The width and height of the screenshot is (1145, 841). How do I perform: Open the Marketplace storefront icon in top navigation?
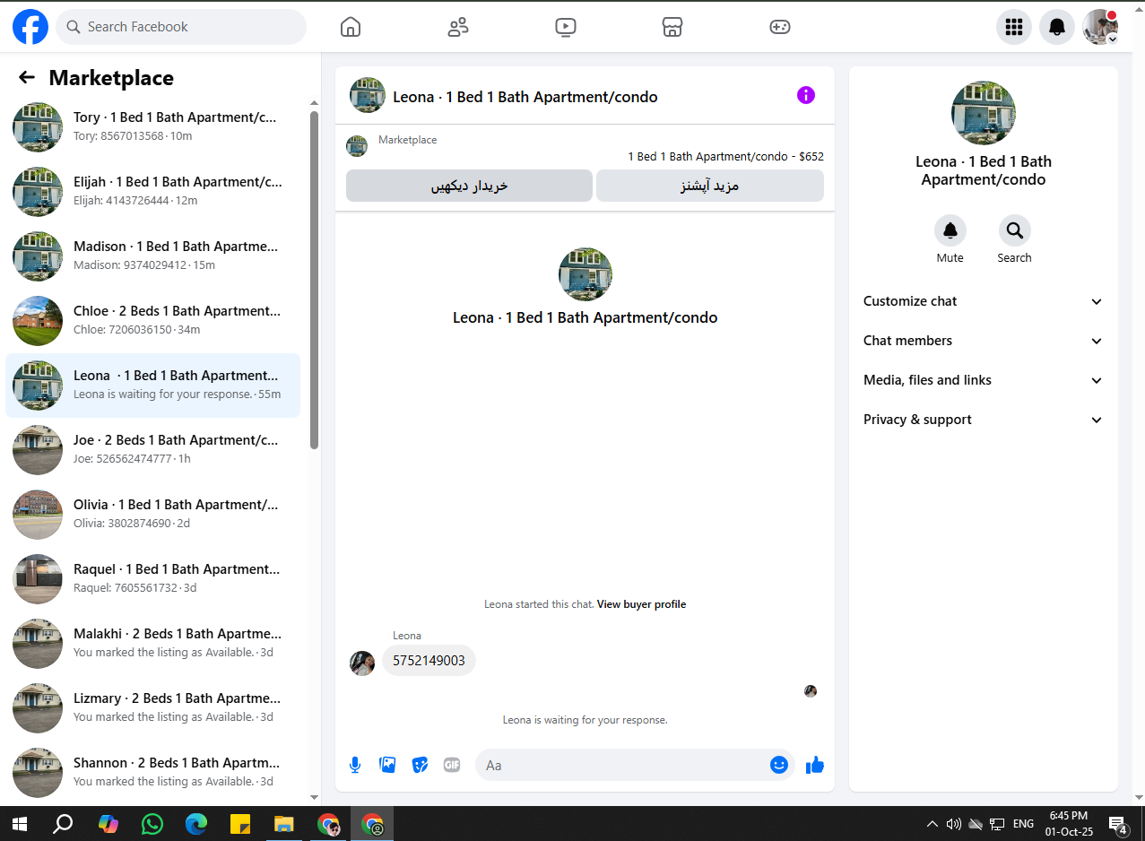point(672,27)
